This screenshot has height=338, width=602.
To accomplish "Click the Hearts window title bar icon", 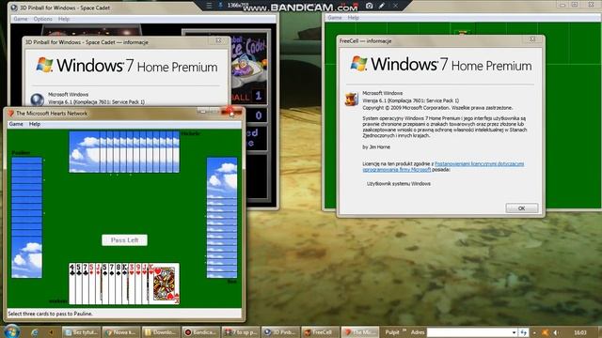I will 11,113.
